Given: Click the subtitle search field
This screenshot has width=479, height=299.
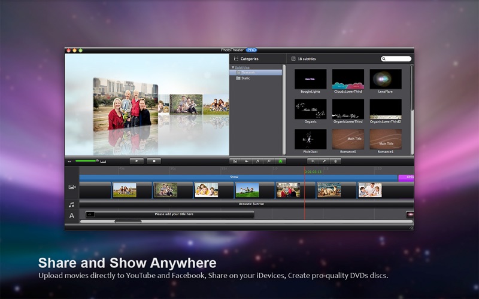Looking at the screenshot, I should coord(396,59).
